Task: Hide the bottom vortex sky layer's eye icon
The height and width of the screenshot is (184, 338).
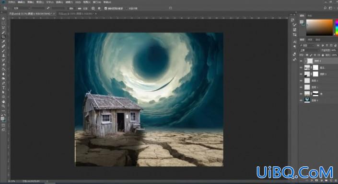Action: click(301, 100)
